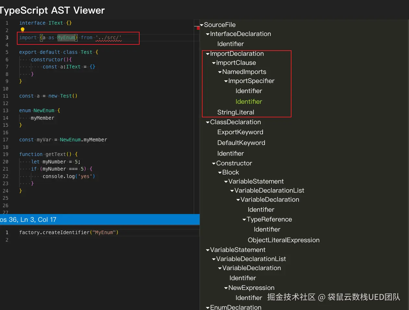Select the top-level VariableStatement node label

(238, 250)
